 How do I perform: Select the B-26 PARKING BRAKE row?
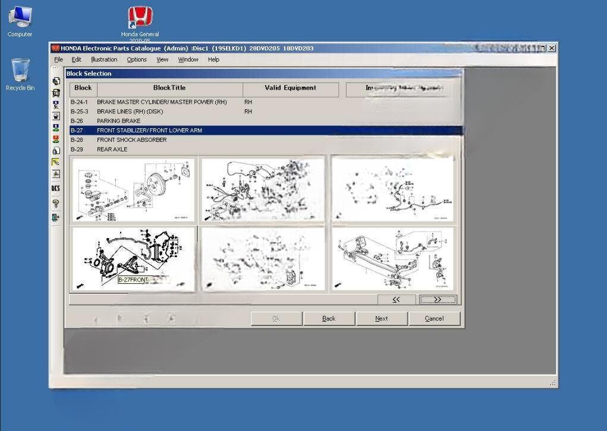coord(266,121)
